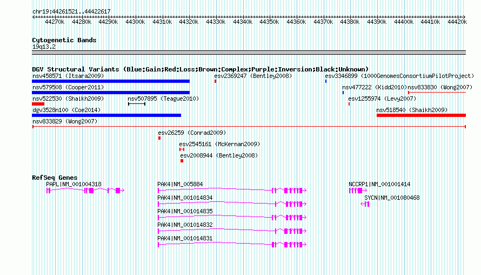The width and height of the screenshot is (481, 275).
Task: Click the esv26259 (Conrad2009) label
Action: 192,133
